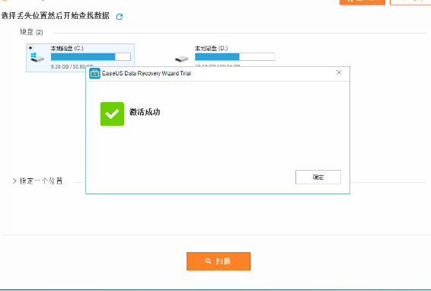Screen dimensions: 431x291
Task: Click the EaseUS app icon in dialog title
Action: click(x=95, y=73)
